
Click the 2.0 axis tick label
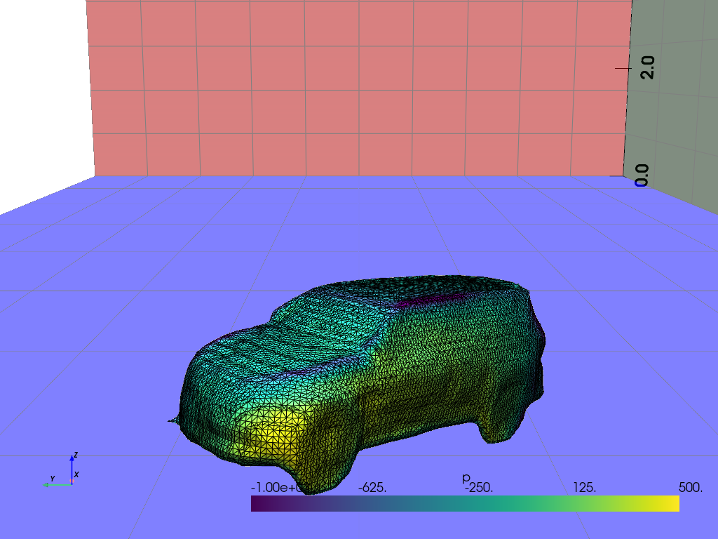tap(647, 68)
